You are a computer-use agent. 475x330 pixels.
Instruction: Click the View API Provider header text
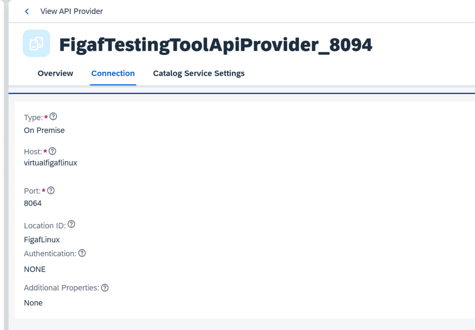point(71,11)
